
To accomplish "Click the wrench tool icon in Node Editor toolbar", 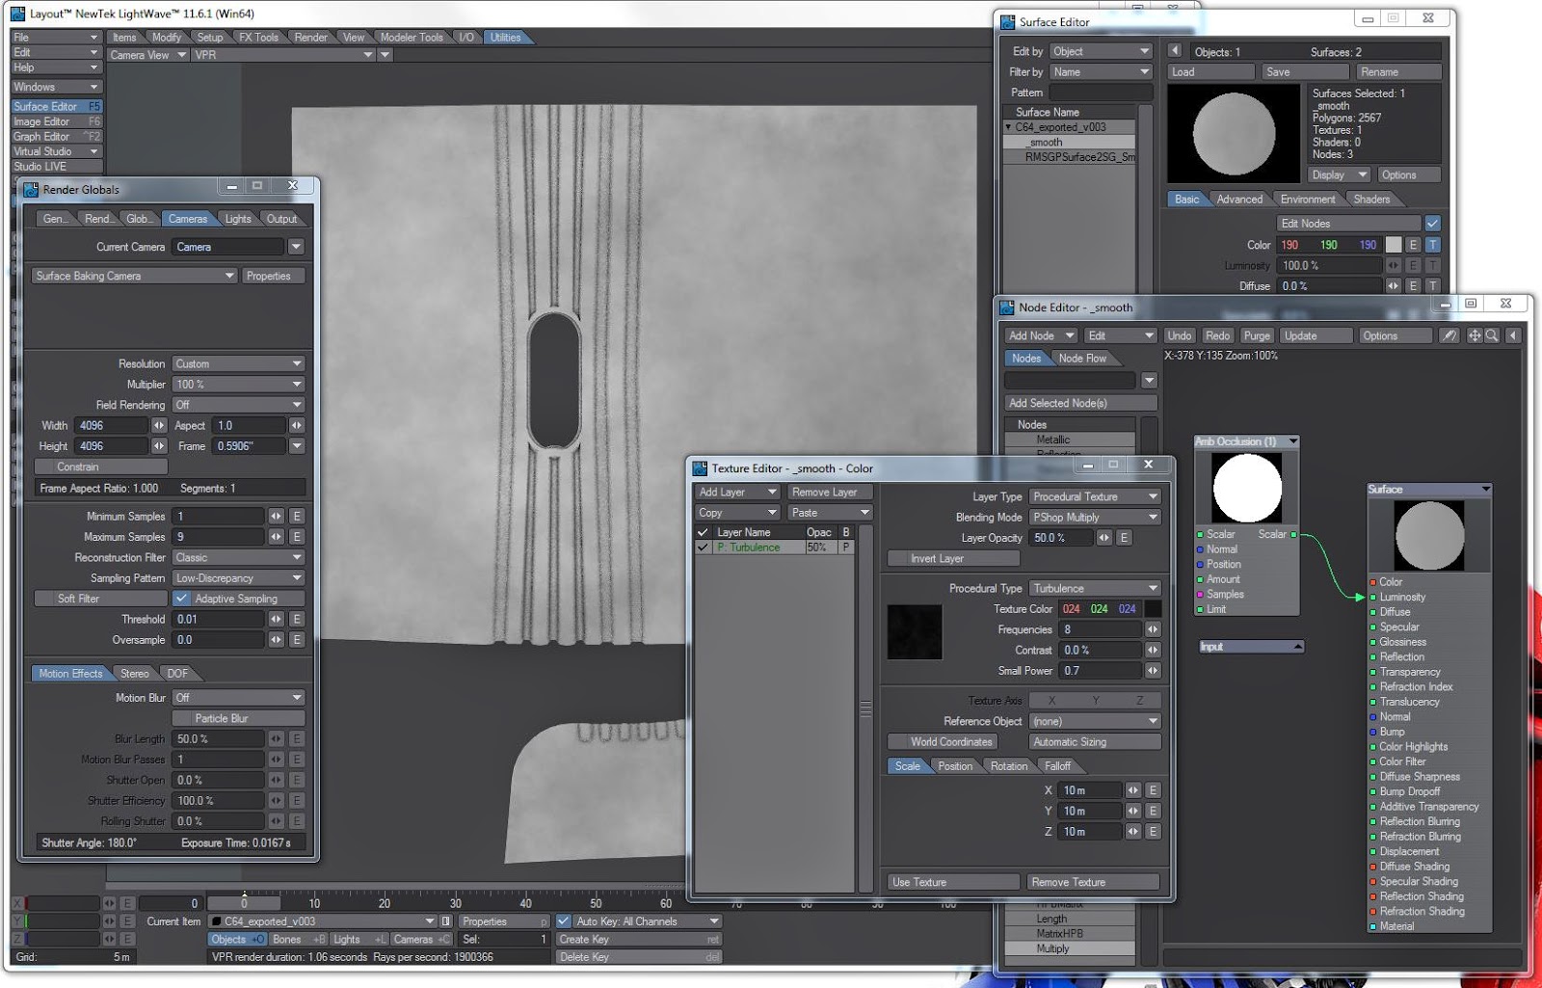I will 1449,335.
